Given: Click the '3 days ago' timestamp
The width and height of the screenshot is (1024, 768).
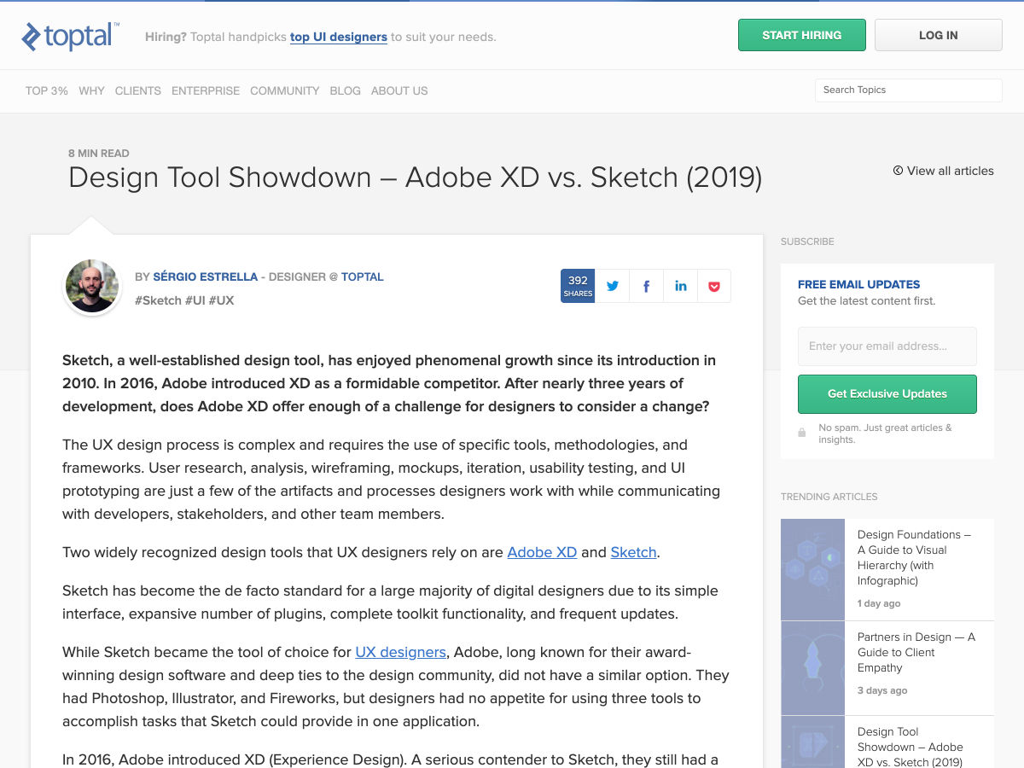Looking at the screenshot, I should (x=882, y=690).
